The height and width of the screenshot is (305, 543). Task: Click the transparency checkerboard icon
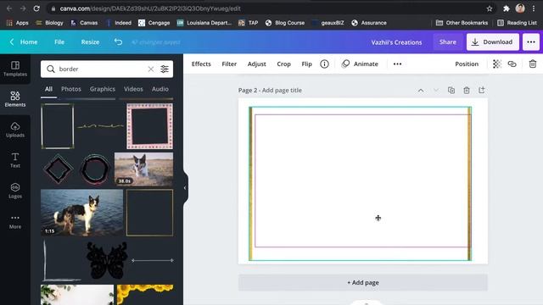tap(497, 64)
